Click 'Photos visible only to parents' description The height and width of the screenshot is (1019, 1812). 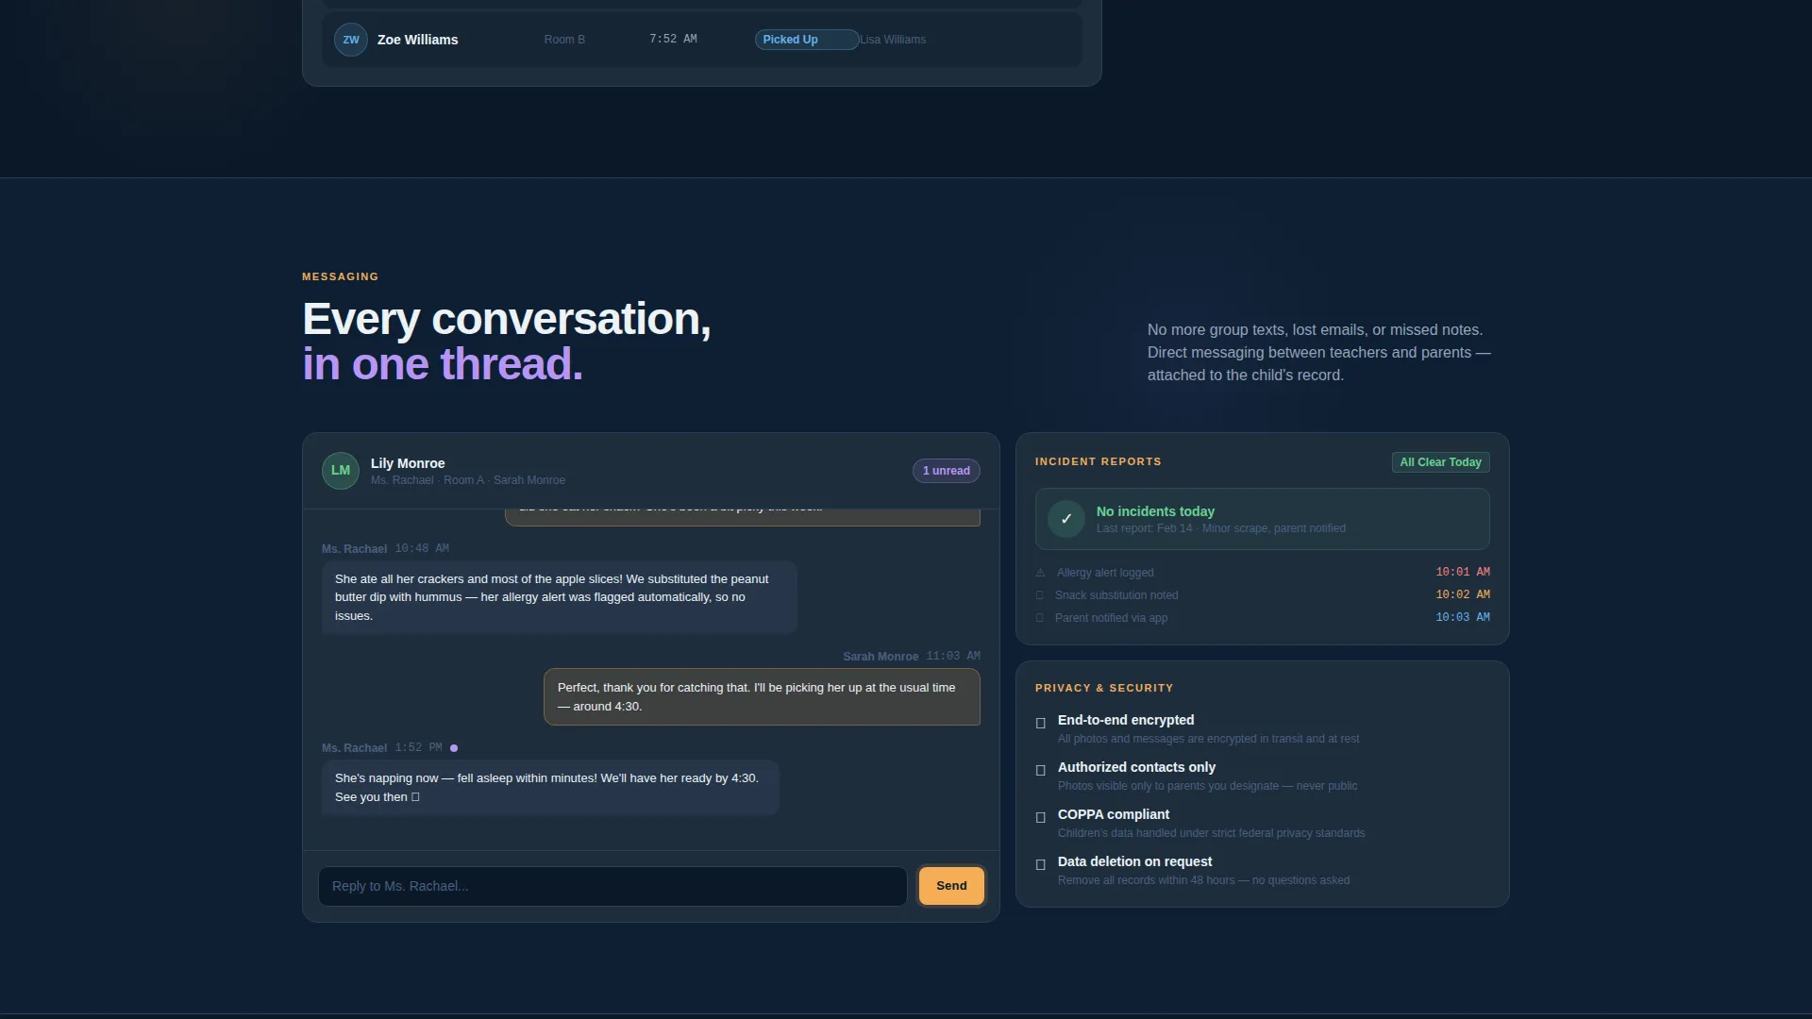pyautogui.click(x=1207, y=786)
